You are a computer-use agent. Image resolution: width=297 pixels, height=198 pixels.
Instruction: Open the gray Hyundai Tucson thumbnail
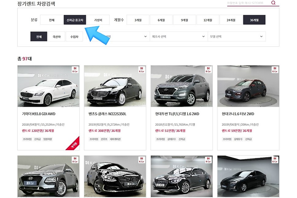181,86
